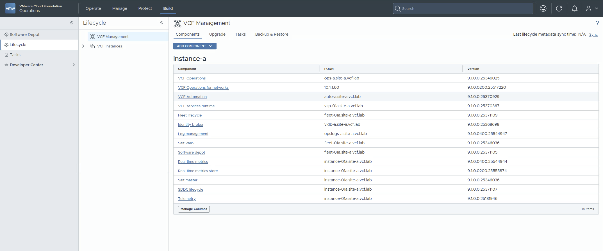Screen dimensions: 603x251
Task: Open the VCF Automation component link
Action: 192,97
